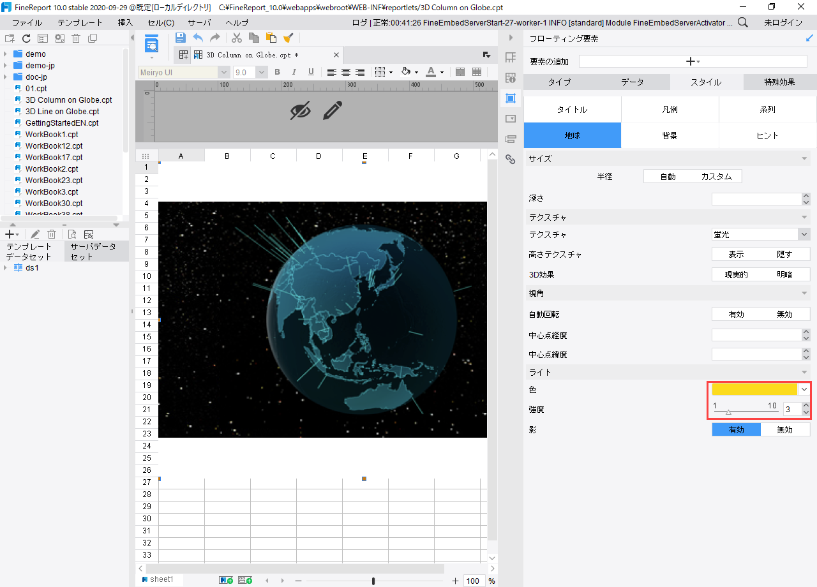Select the ヒント style section

pyautogui.click(x=768, y=135)
